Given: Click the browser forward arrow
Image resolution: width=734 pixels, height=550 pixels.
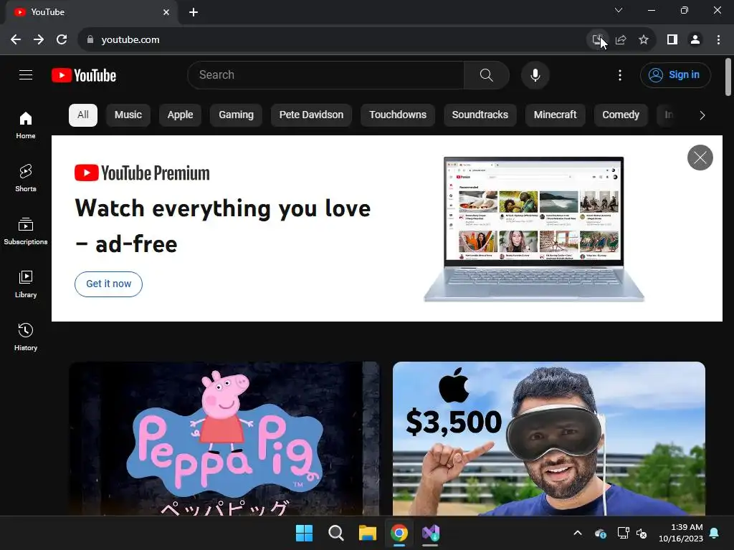Looking at the screenshot, I should (39, 40).
